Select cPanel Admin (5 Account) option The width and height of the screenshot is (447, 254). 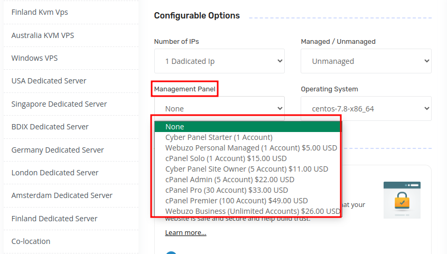pyautogui.click(x=229, y=180)
